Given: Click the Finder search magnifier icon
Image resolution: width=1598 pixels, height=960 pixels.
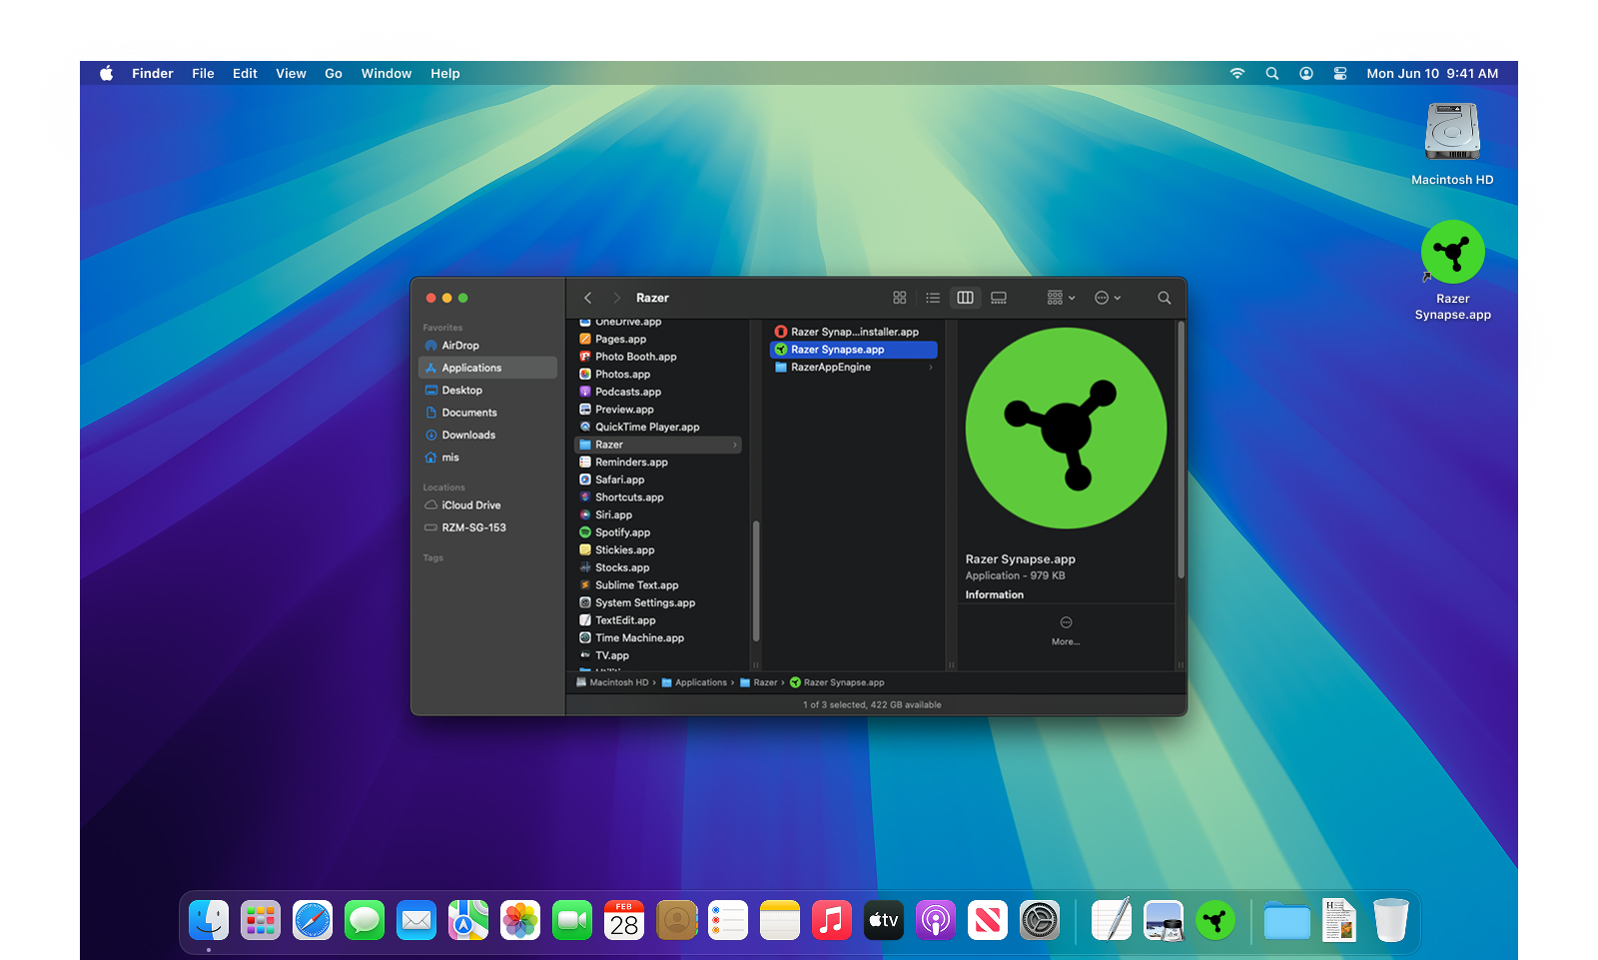Looking at the screenshot, I should [1165, 298].
